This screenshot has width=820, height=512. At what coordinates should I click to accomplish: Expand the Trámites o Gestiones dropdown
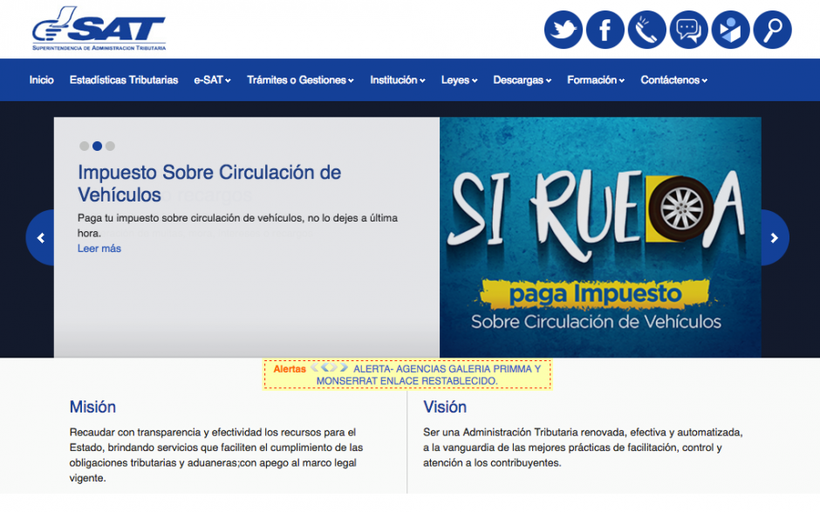tap(297, 79)
